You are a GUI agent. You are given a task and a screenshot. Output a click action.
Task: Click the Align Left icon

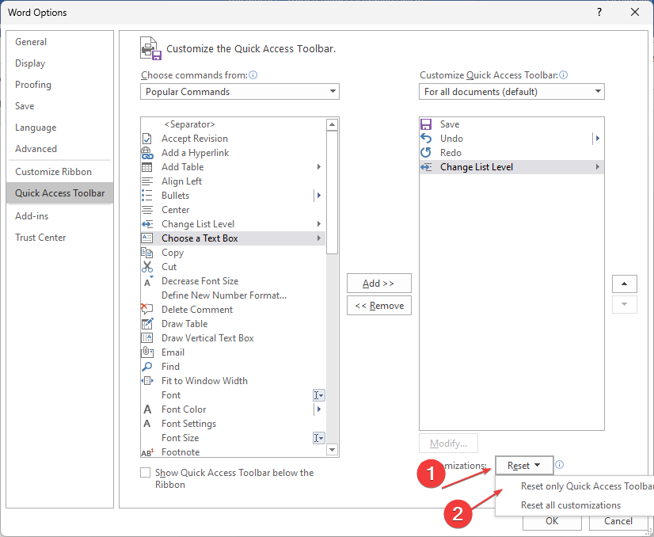tap(146, 181)
